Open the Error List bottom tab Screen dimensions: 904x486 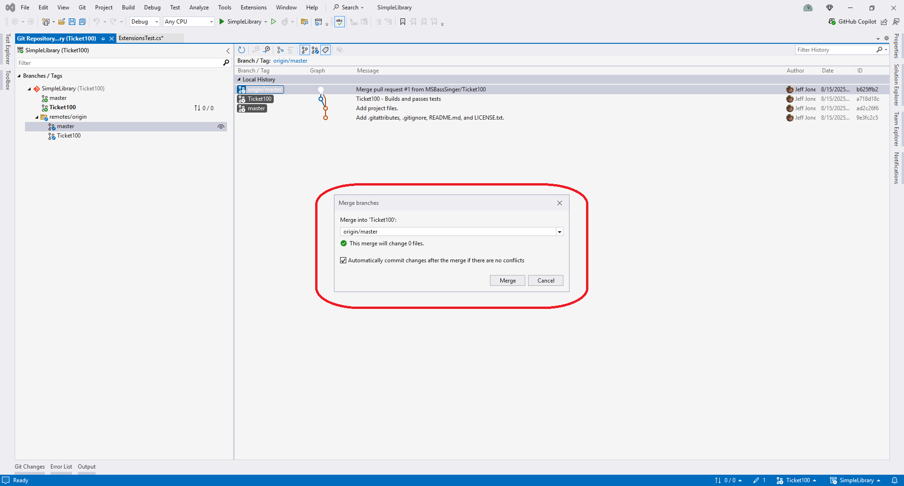pos(61,467)
